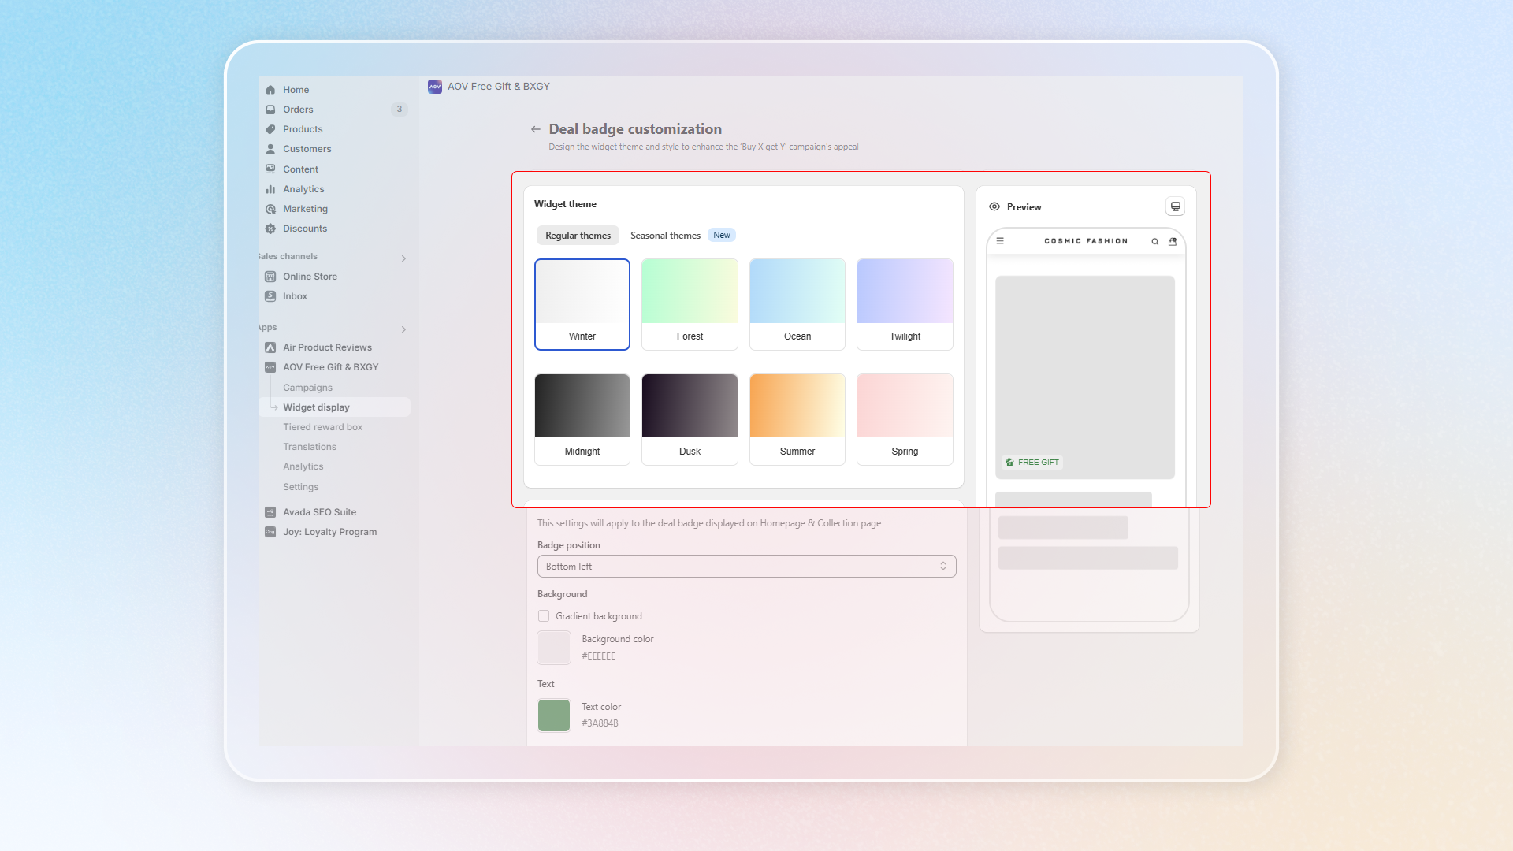Expand the Apps section chevron
Image resolution: width=1513 pixels, height=851 pixels.
[x=403, y=329]
